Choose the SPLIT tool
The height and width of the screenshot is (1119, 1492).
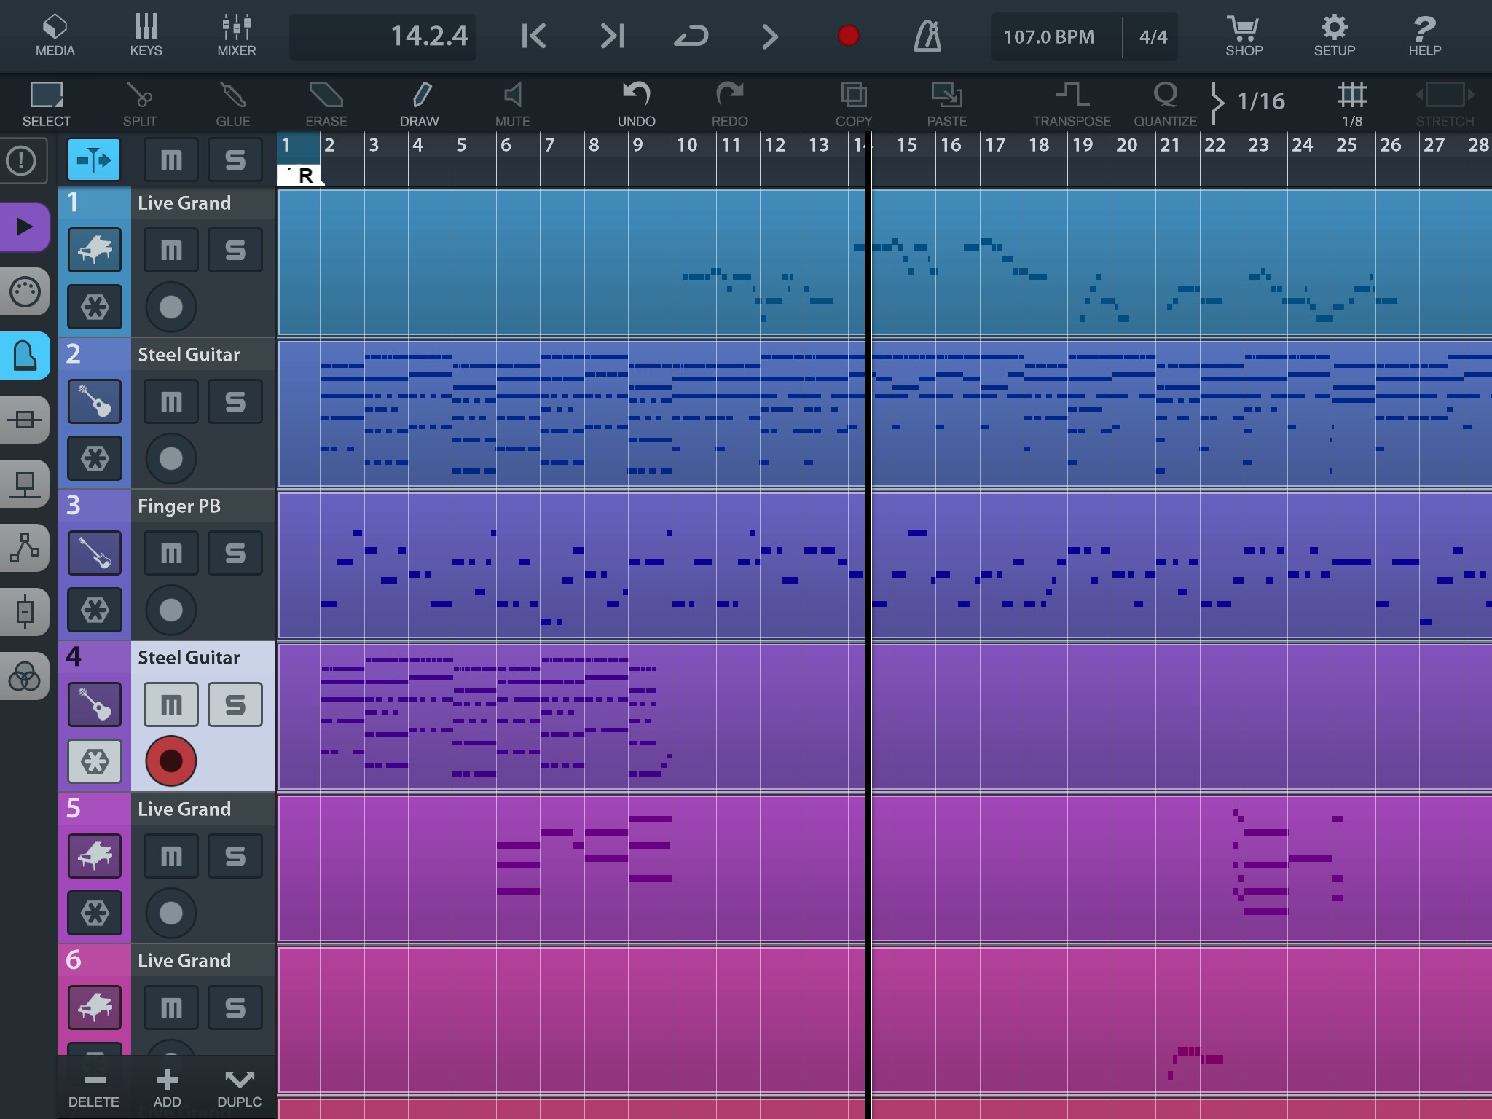[139, 103]
